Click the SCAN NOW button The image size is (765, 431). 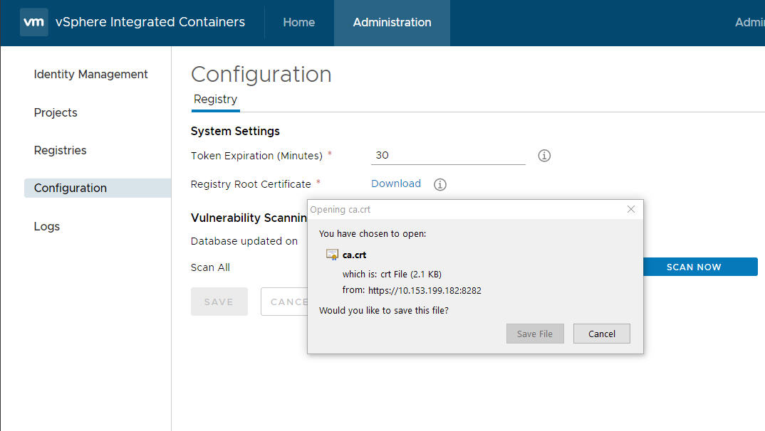tap(700, 267)
